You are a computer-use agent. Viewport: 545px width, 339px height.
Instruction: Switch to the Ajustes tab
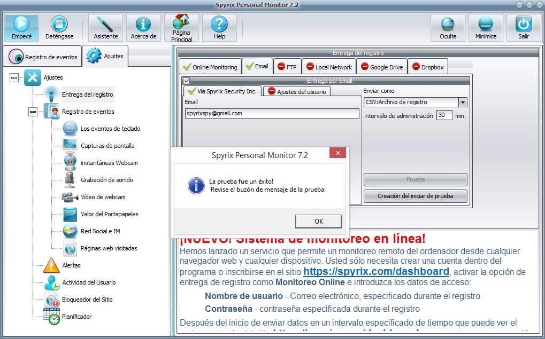pos(105,56)
